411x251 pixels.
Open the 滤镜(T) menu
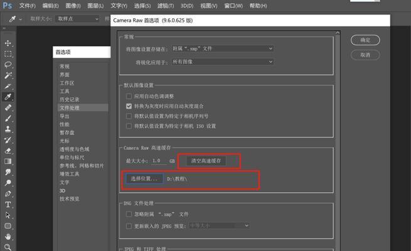point(166,6)
